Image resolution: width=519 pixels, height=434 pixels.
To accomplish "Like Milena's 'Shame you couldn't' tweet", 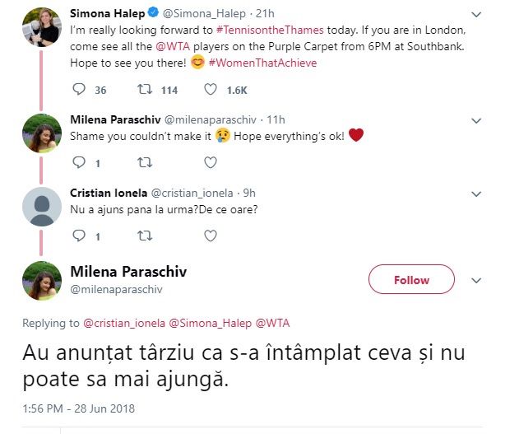I will click(210, 162).
